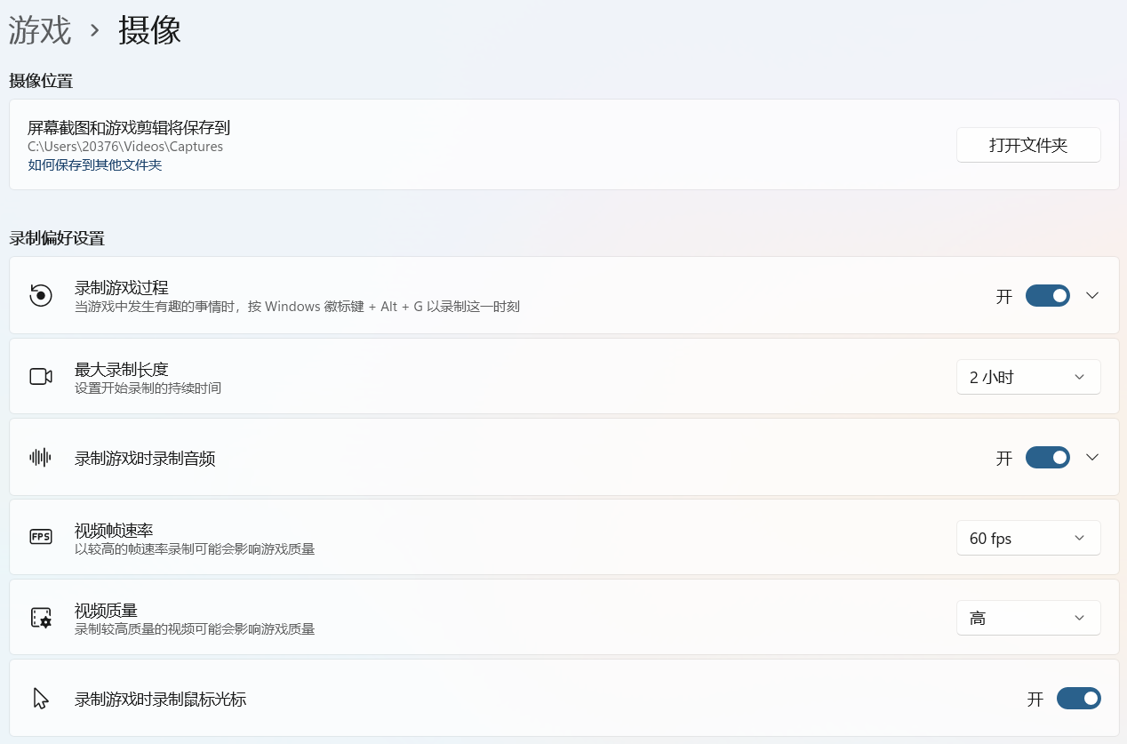Click the video quality gear icon beside 视频质量
1127x744 pixels.
[41, 618]
